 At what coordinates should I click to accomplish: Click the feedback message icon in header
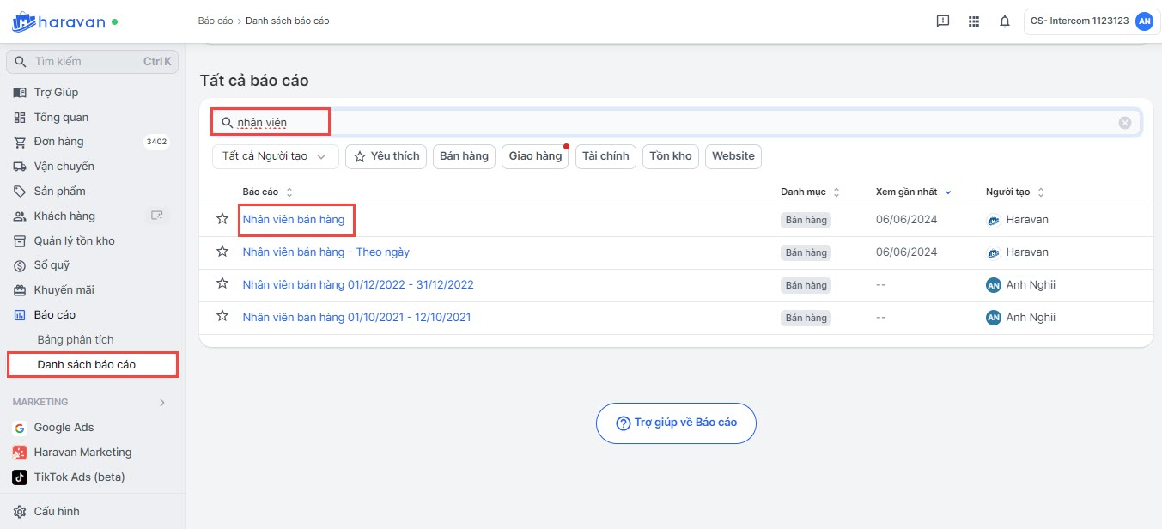coord(942,21)
